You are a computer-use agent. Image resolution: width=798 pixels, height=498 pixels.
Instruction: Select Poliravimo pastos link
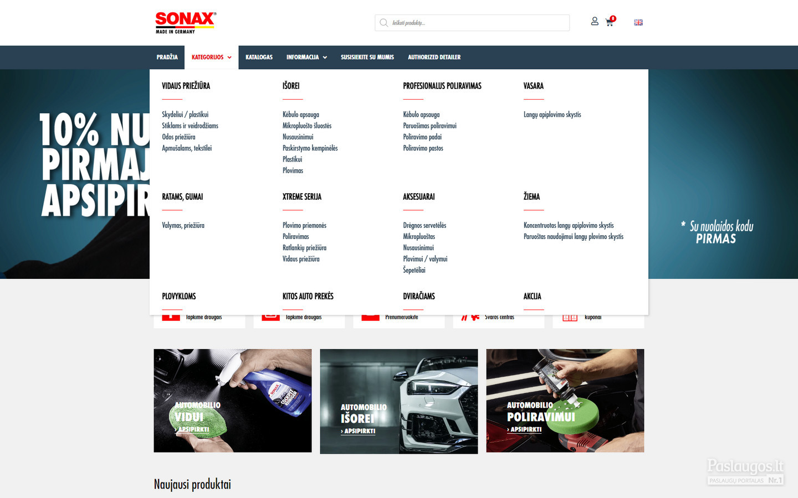(423, 148)
